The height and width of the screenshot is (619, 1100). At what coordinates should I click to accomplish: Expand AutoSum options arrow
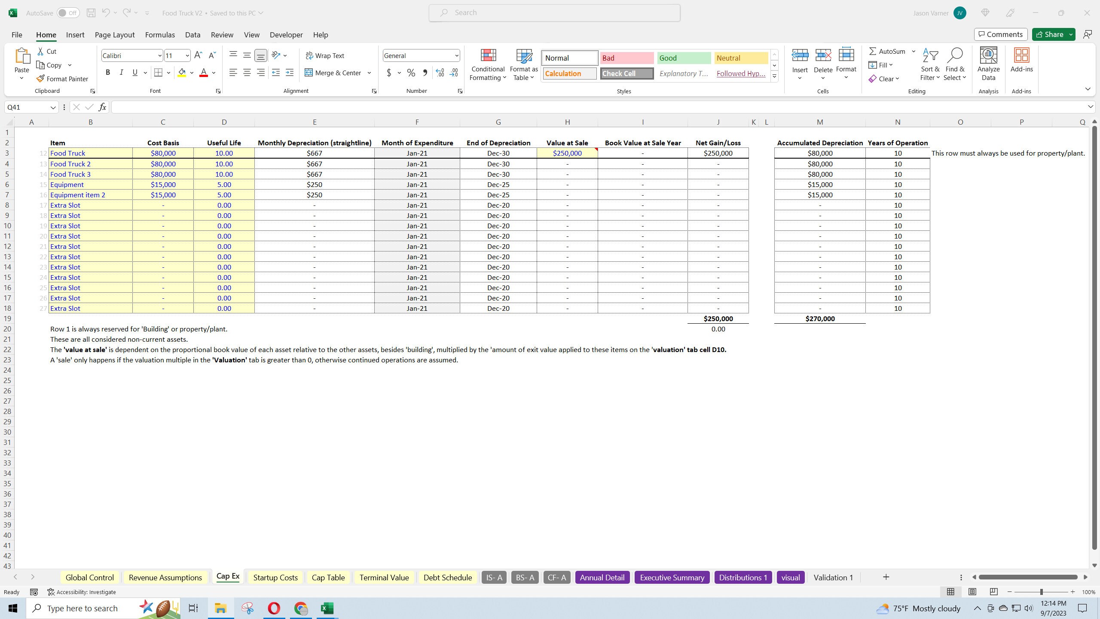click(x=914, y=52)
